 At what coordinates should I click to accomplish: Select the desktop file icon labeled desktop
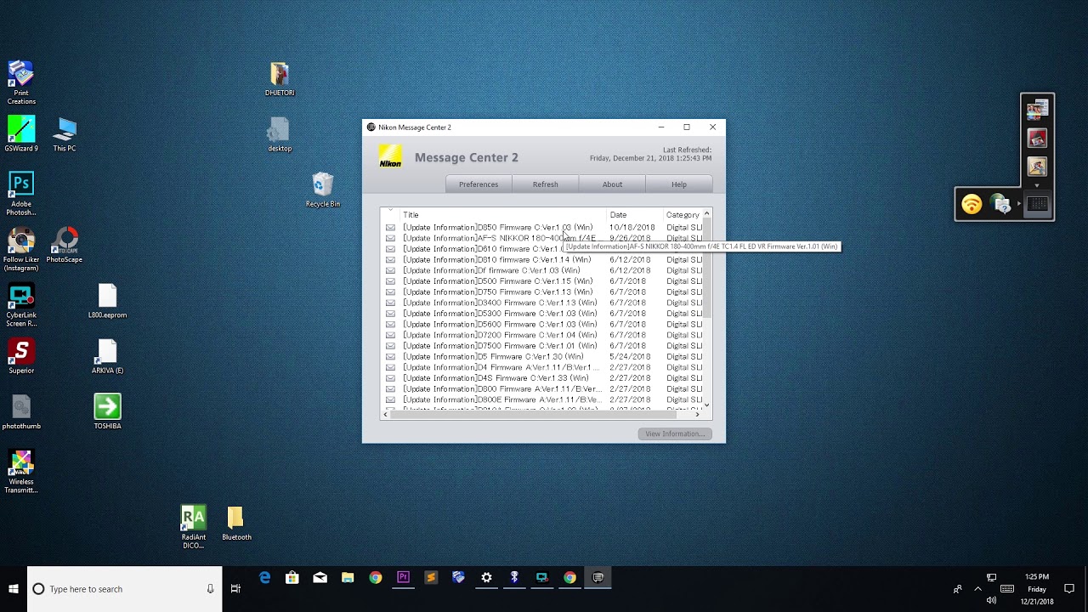tap(280, 134)
